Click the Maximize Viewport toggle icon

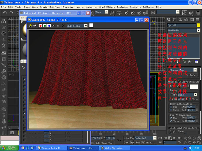(x=199, y=142)
